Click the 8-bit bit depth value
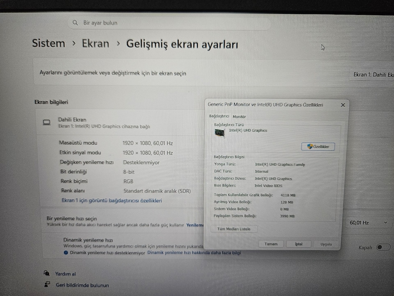This screenshot has height=296, width=394. [x=129, y=172]
